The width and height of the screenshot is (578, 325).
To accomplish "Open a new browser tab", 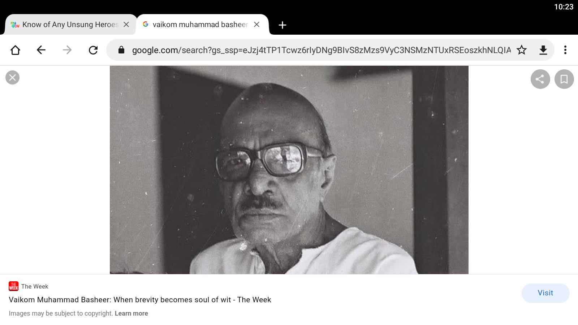I will pyautogui.click(x=282, y=25).
